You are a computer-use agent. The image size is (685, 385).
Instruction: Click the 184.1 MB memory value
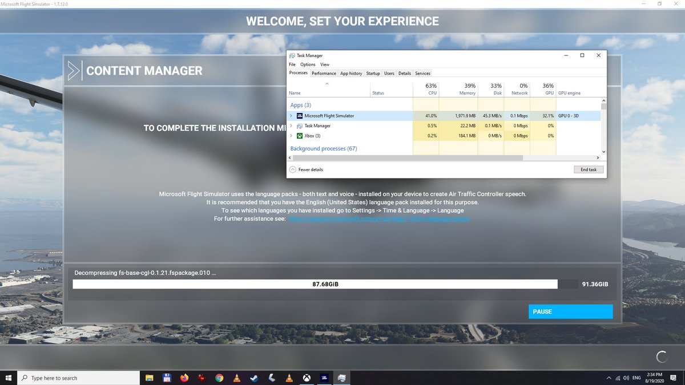[466, 136]
